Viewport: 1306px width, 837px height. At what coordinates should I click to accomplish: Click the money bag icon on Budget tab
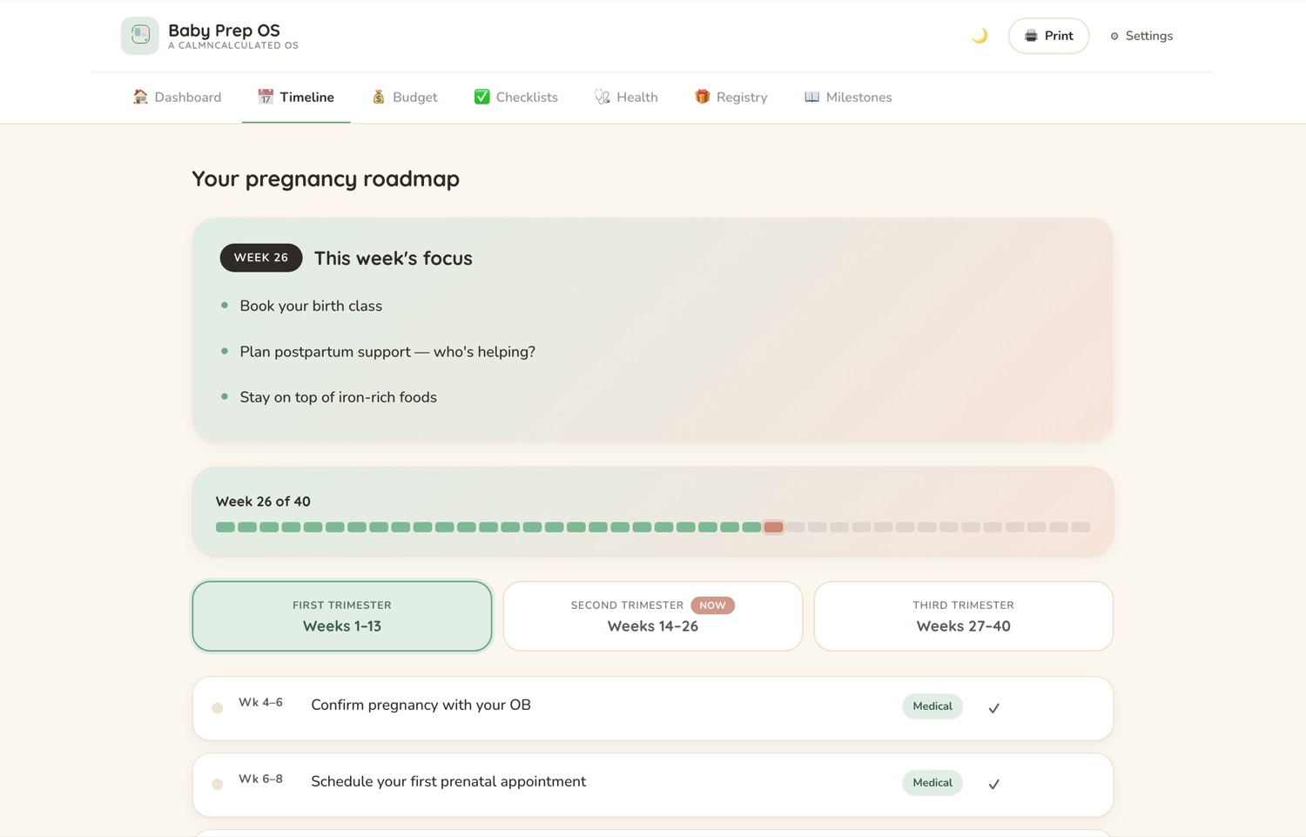pos(379,97)
